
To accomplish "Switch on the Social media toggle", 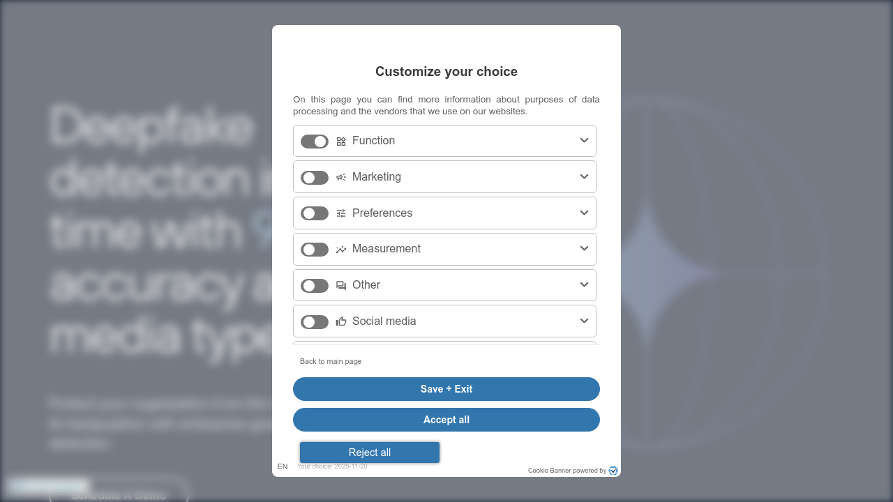I will point(315,322).
